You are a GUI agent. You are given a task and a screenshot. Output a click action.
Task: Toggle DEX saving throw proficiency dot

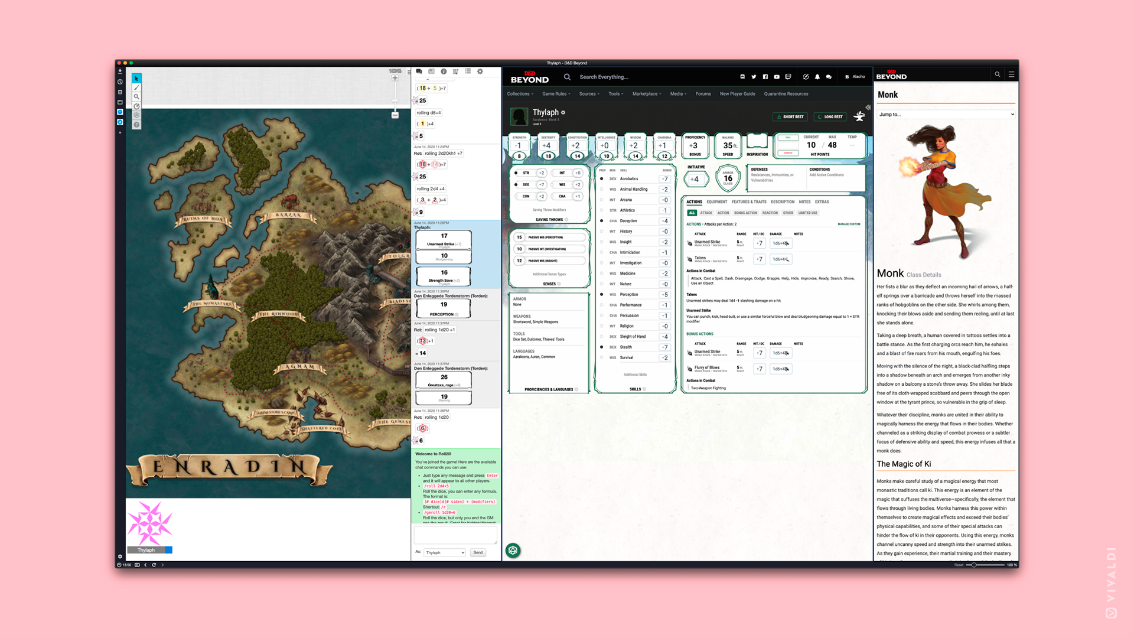516,185
